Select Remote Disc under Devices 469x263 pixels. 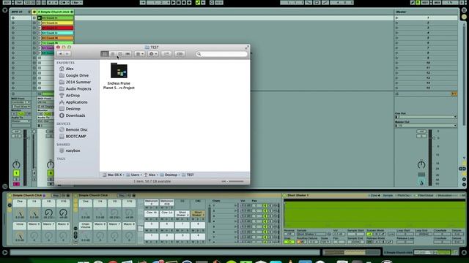tap(76, 130)
